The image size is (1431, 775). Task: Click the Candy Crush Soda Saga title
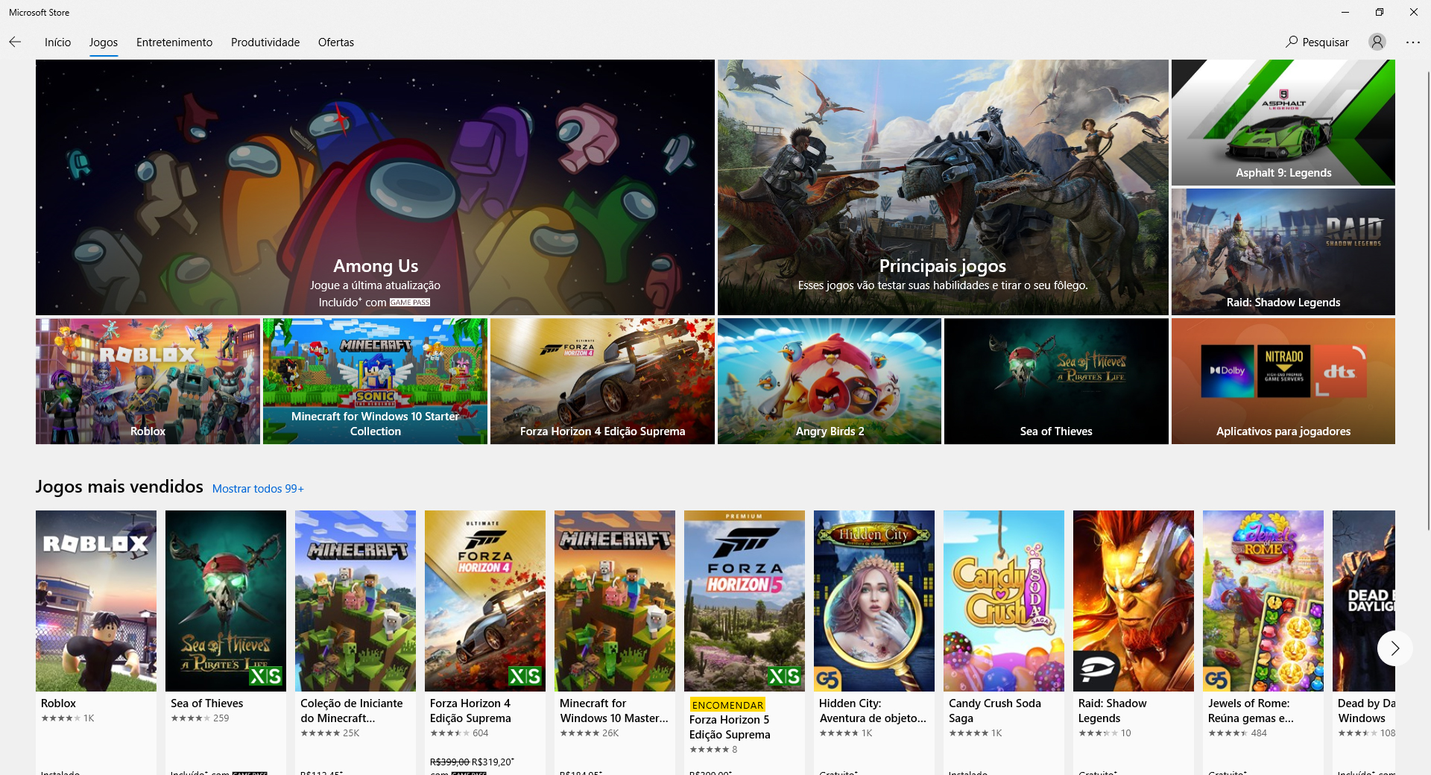pos(994,711)
